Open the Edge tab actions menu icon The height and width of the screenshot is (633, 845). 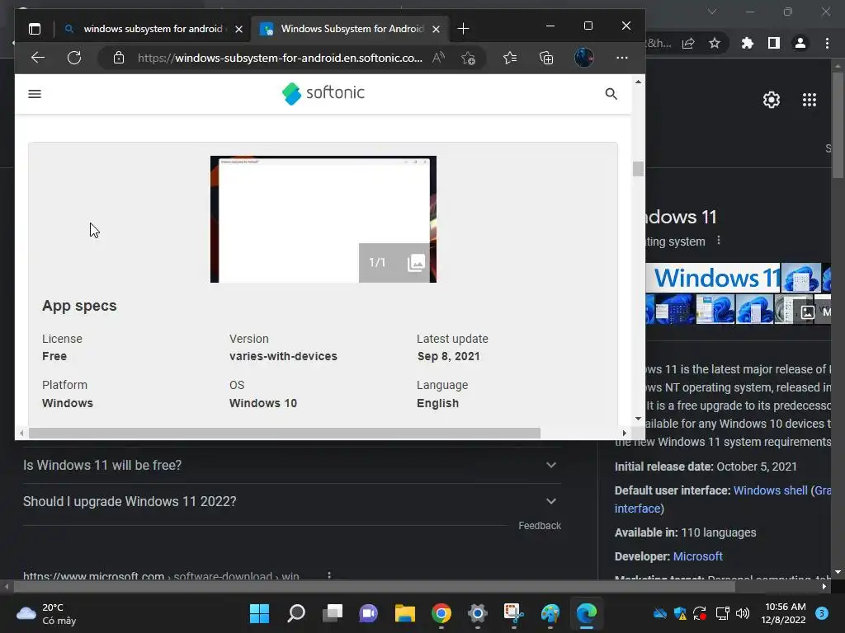point(35,29)
